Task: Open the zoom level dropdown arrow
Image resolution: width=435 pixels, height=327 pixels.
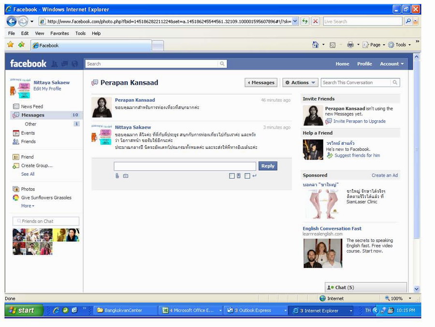Action: click(410, 298)
